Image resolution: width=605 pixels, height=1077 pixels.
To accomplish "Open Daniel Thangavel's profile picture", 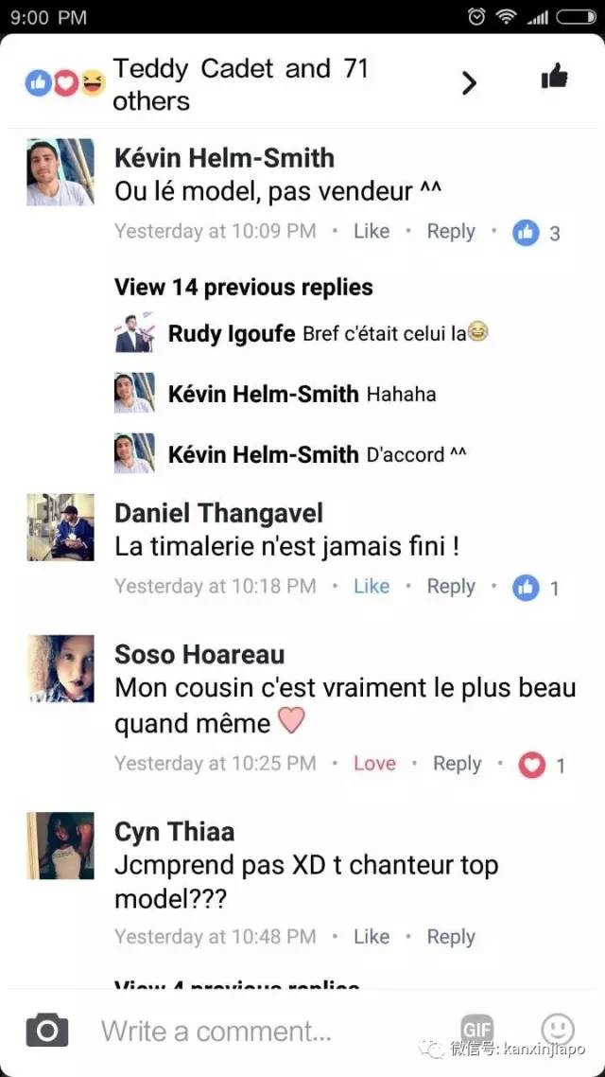I will [x=60, y=527].
